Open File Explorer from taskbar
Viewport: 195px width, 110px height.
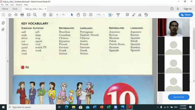[x=74, y=107]
